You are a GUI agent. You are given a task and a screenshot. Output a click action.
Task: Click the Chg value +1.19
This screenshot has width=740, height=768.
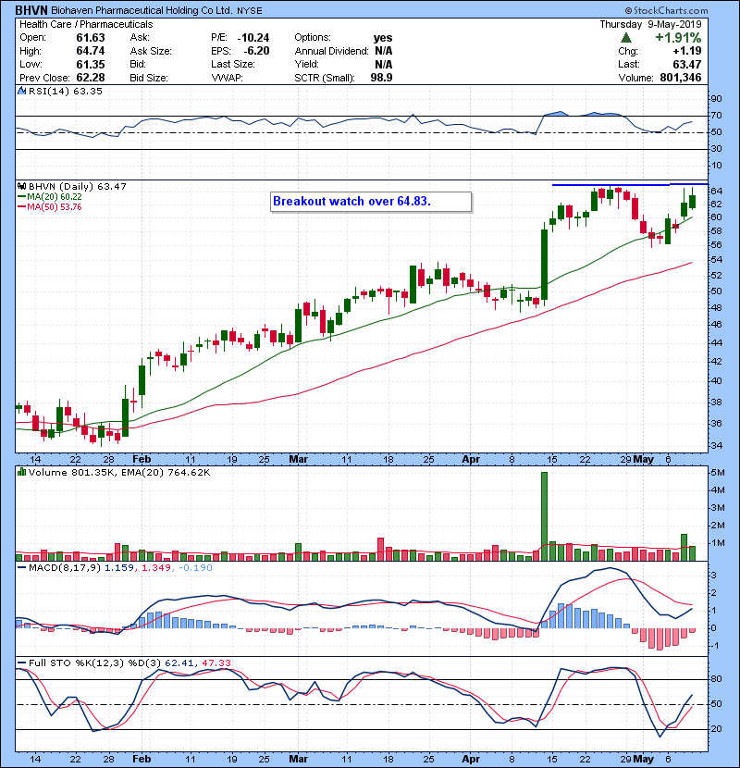click(687, 51)
